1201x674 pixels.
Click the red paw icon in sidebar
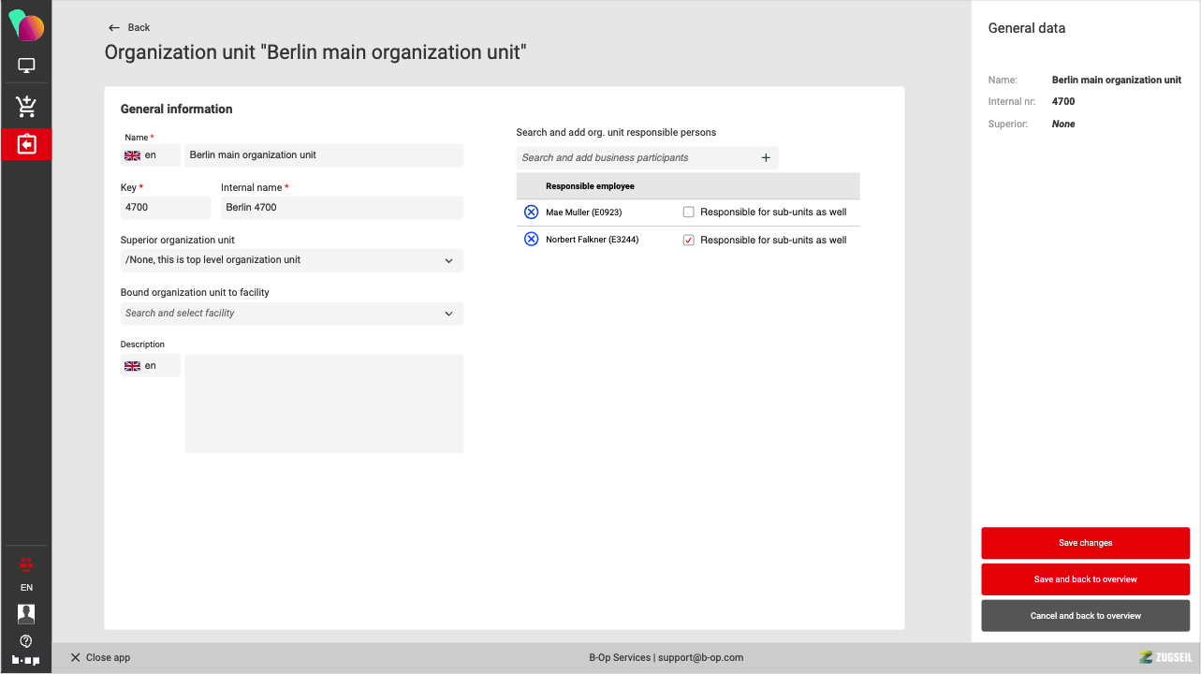pyautogui.click(x=26, y=564)
